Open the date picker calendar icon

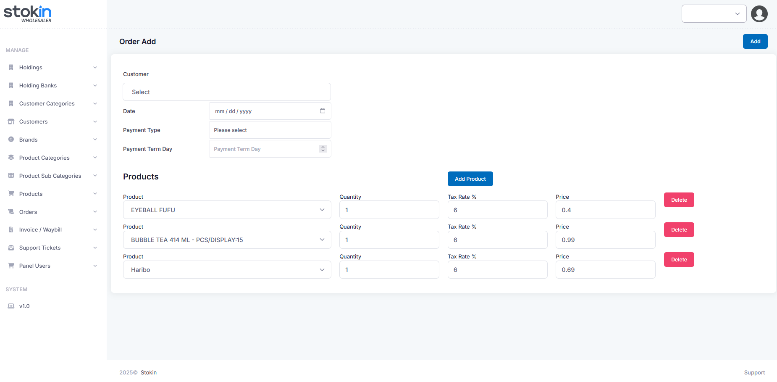323,111
